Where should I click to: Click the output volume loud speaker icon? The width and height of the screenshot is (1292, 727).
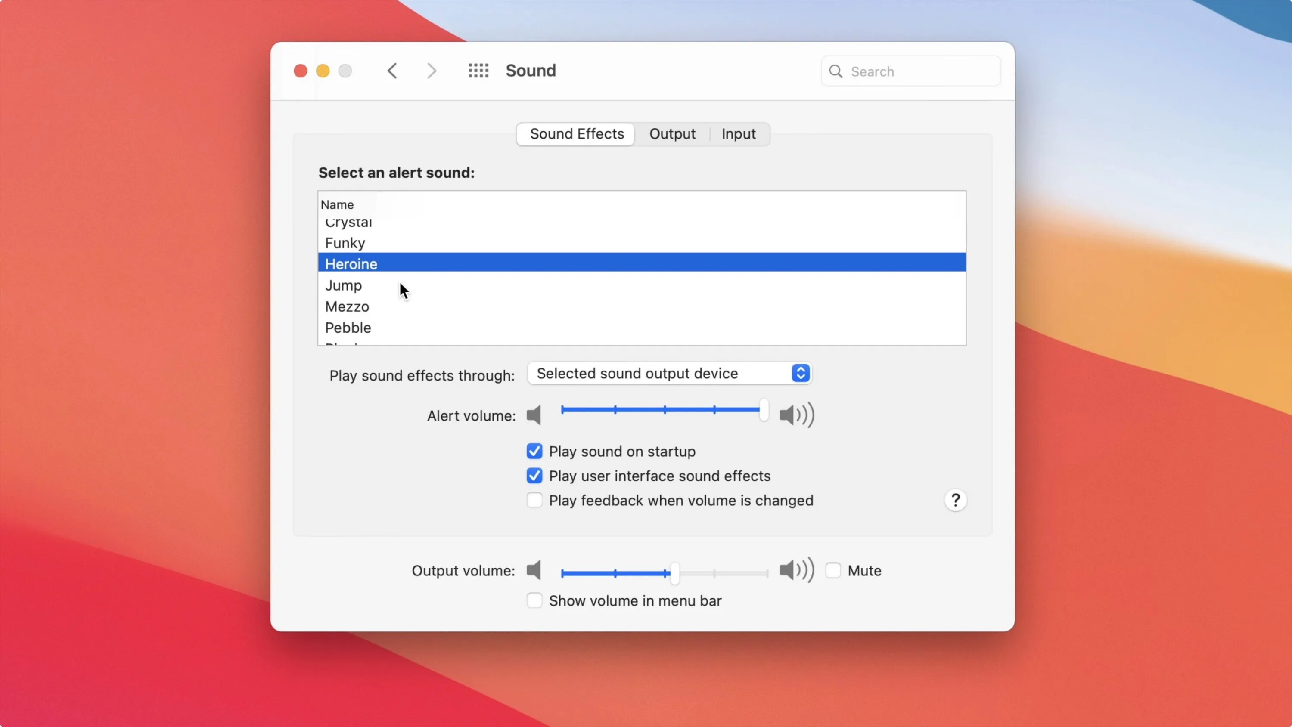coord(796,570)
